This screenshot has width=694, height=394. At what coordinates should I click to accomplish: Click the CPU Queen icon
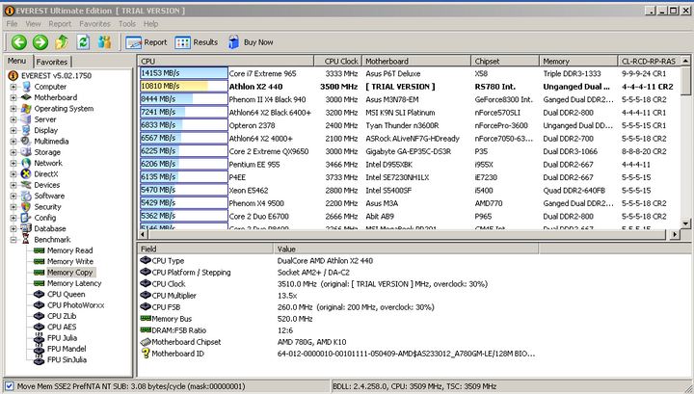click(39, 294)
